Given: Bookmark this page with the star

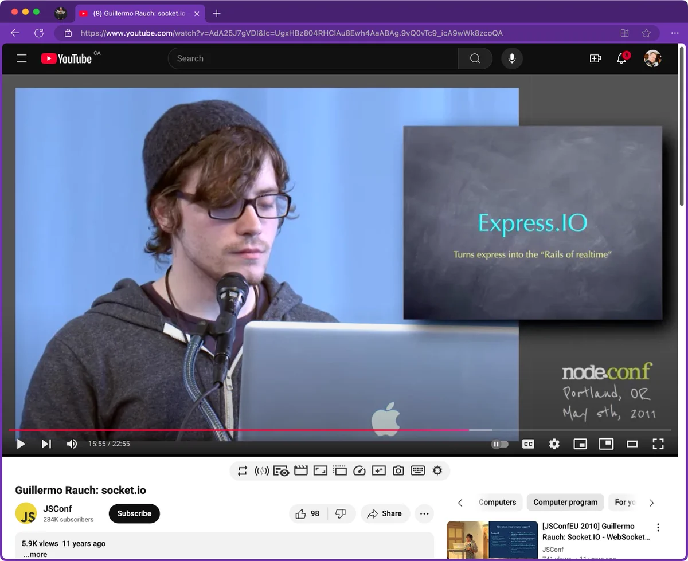Looking at the screenshot, I should (646, 33).
